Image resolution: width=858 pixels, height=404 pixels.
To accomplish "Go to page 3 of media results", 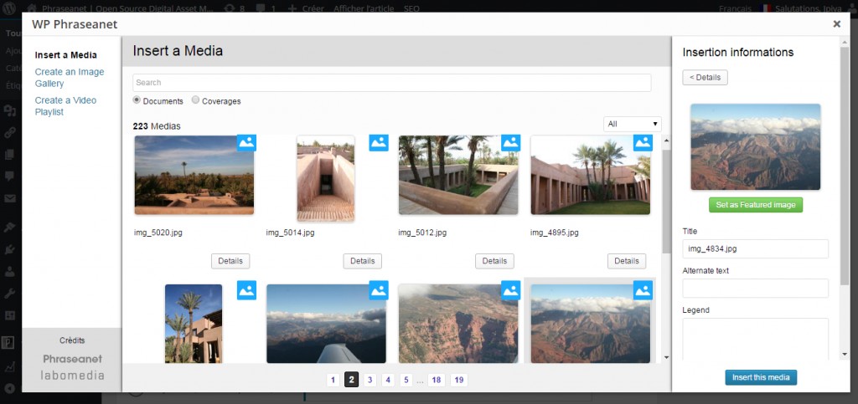I will pos(370,380).
